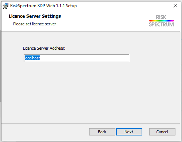Cancel the setup wizard
The width and height of the screenshot is (182, 142).
tap(162, 132)
